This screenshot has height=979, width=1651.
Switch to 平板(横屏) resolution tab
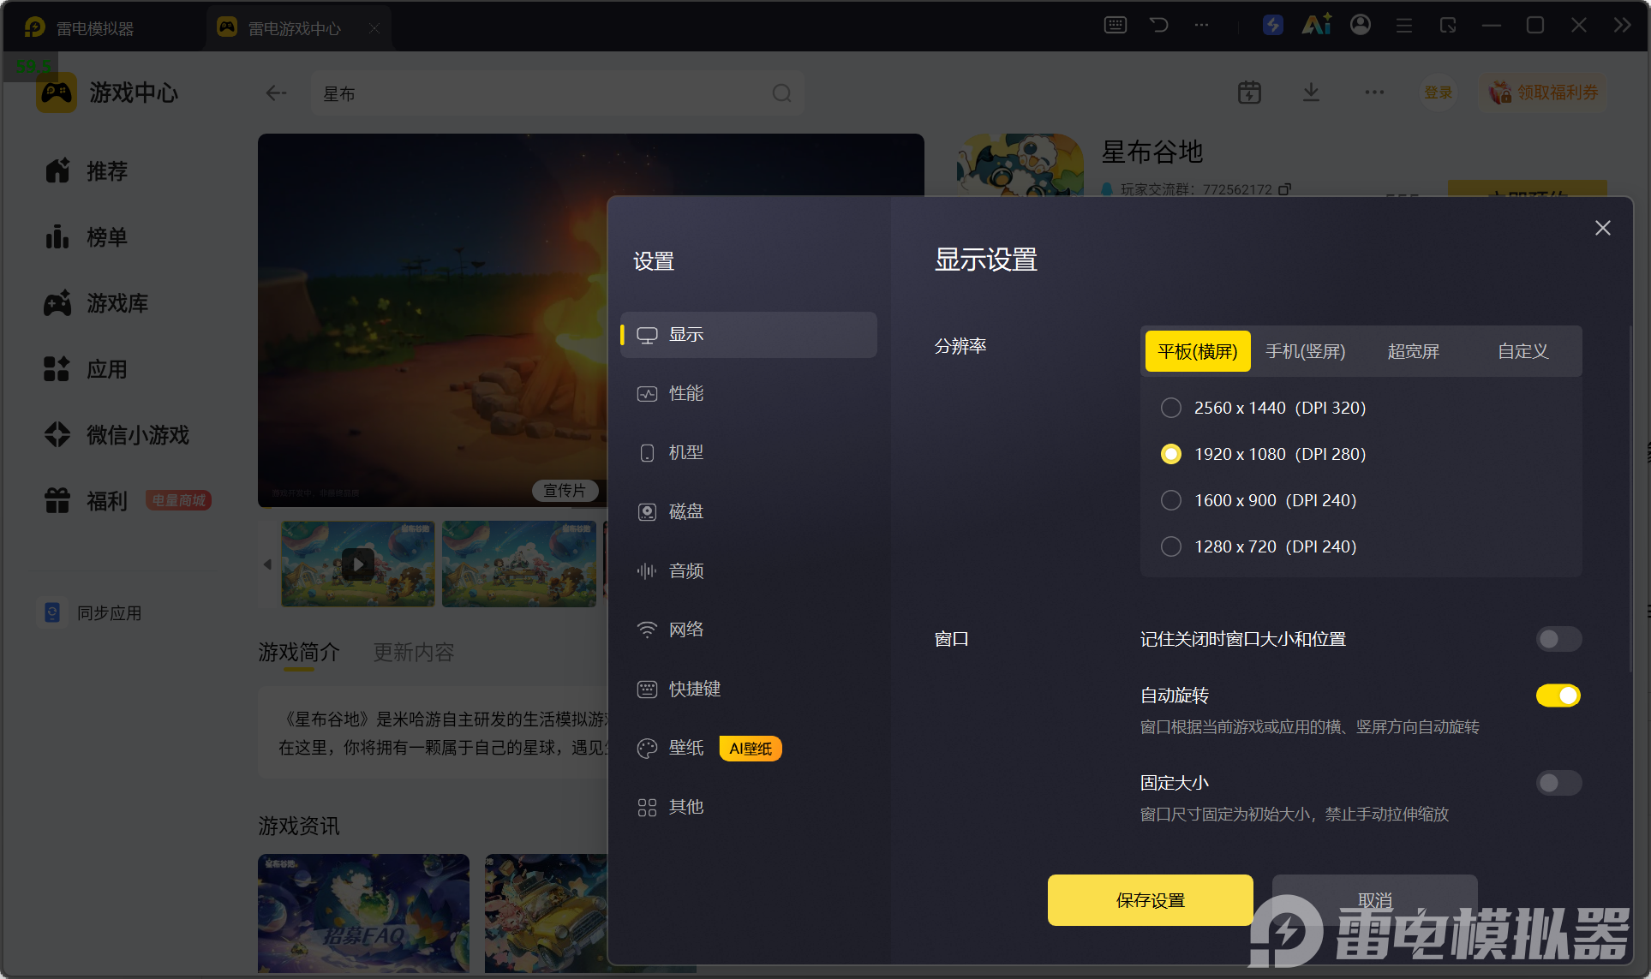1198,351
